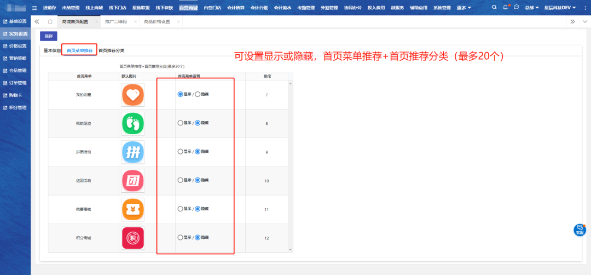Select 显示 radio for 积分商城 row
This screenshot has height=275, width=591.
[180, 237]
